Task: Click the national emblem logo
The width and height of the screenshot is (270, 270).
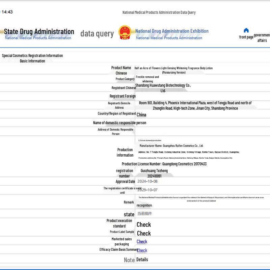Action: click(x=125, y=33)
